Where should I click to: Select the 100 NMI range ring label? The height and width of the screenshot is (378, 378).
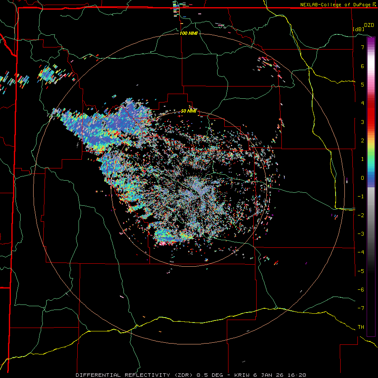pyautogui.click(x=189, y=33)
